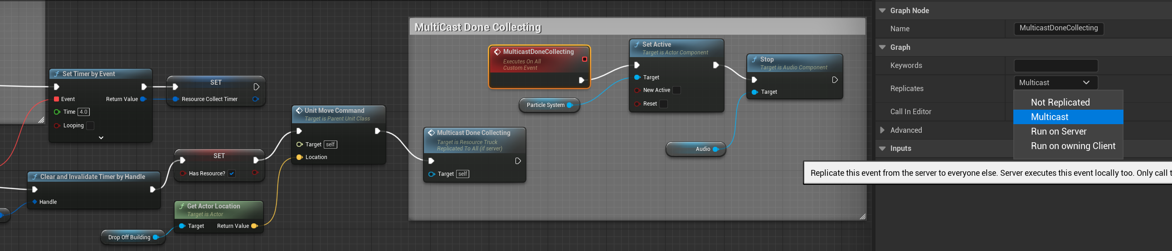
Task: Click the Name field containing MulticastDoneCollecting
Action: click(1058, 28)
